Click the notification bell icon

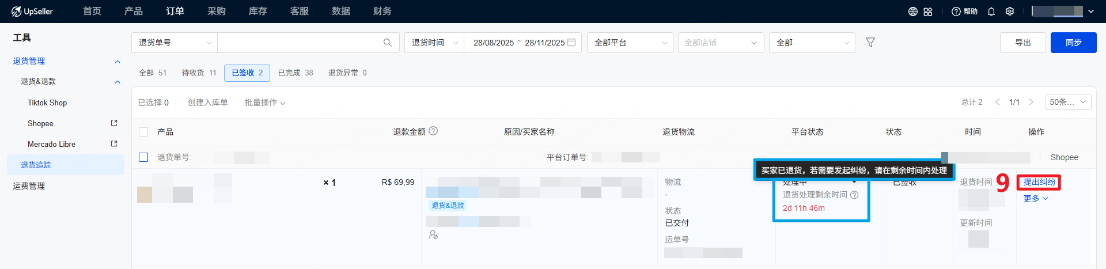(991, 12)
